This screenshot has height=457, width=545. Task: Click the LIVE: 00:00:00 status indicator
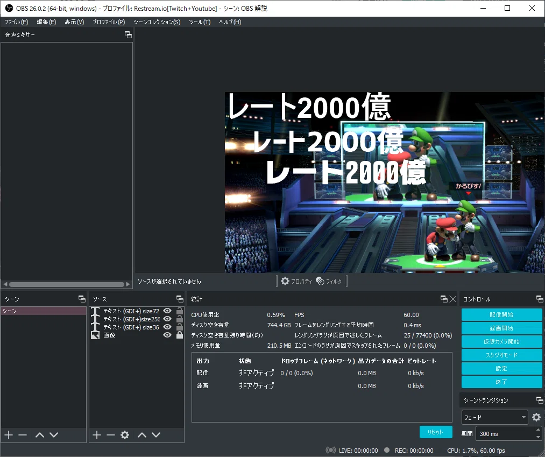click(x=352, y=451)
